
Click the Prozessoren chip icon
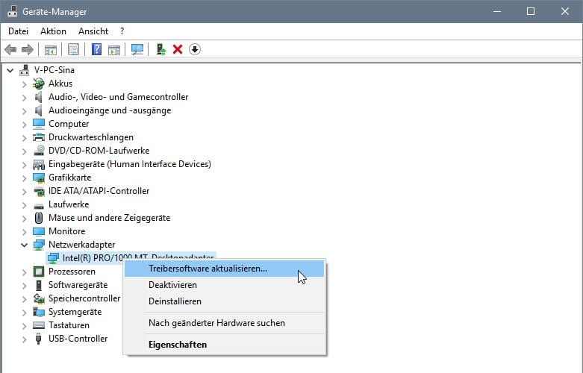click(x=39, y=272)
